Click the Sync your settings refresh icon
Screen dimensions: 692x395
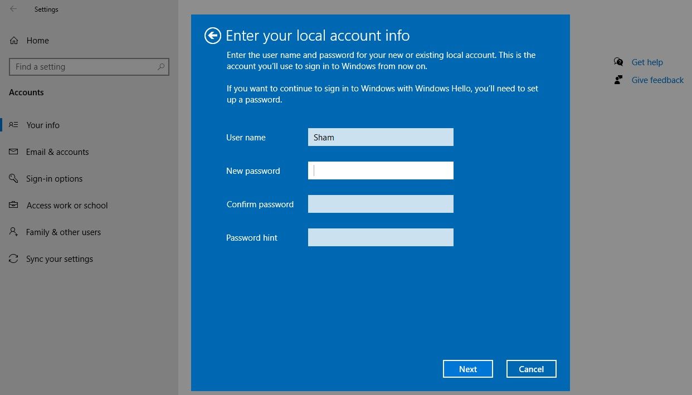coord(14,259)
